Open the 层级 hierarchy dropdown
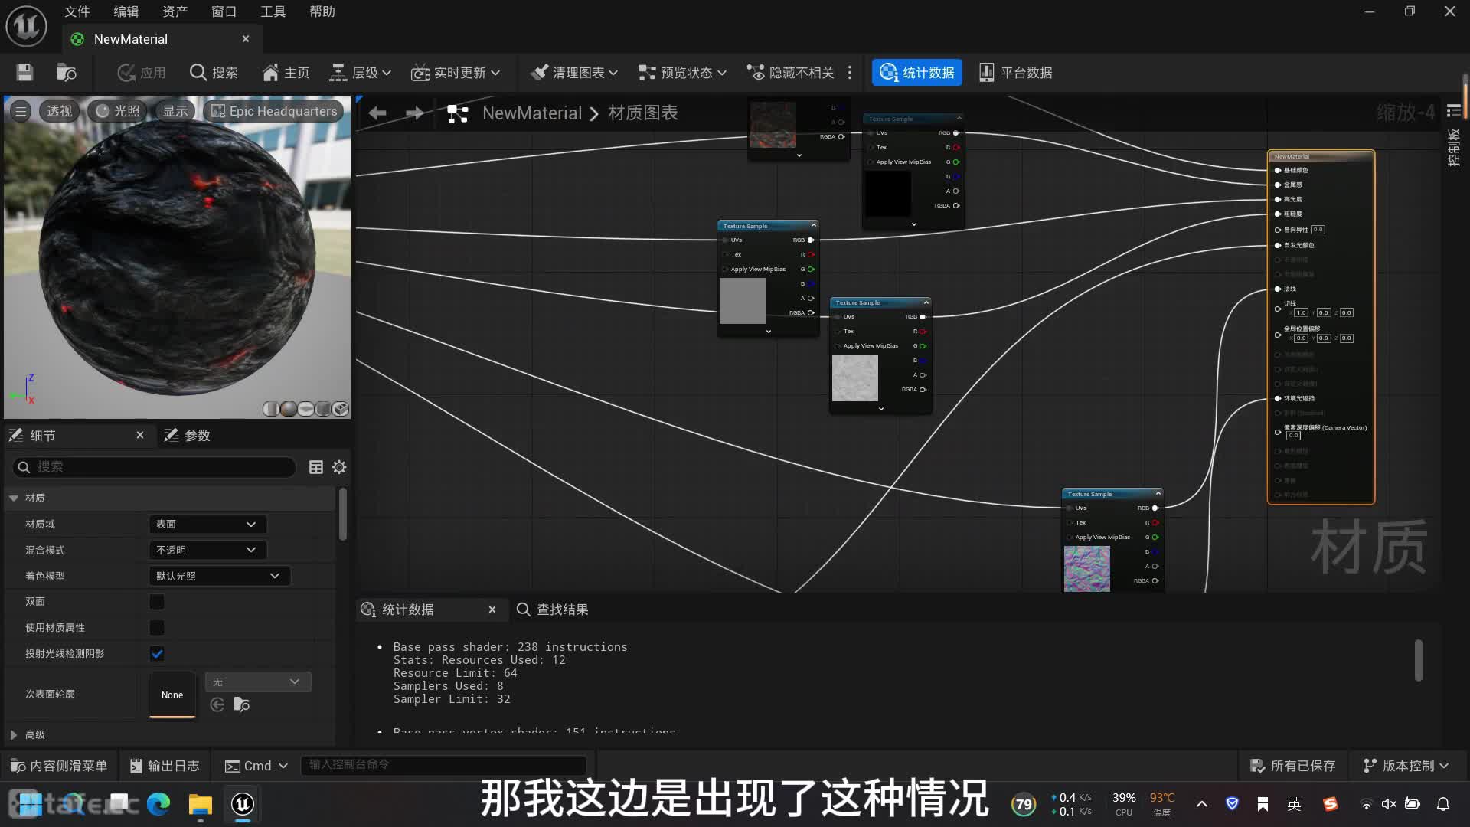Screen dimensions: 1470x827 [361, 73]
